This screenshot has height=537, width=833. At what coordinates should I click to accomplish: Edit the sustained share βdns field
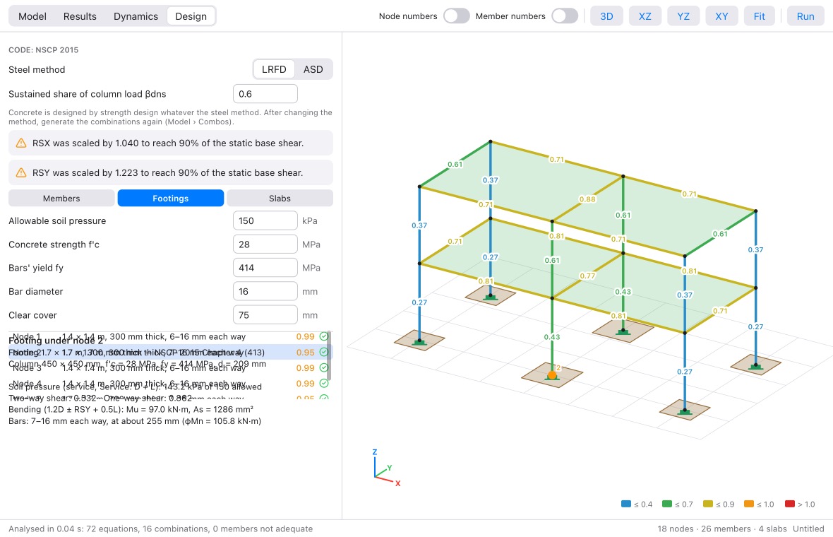coord(265,94)
